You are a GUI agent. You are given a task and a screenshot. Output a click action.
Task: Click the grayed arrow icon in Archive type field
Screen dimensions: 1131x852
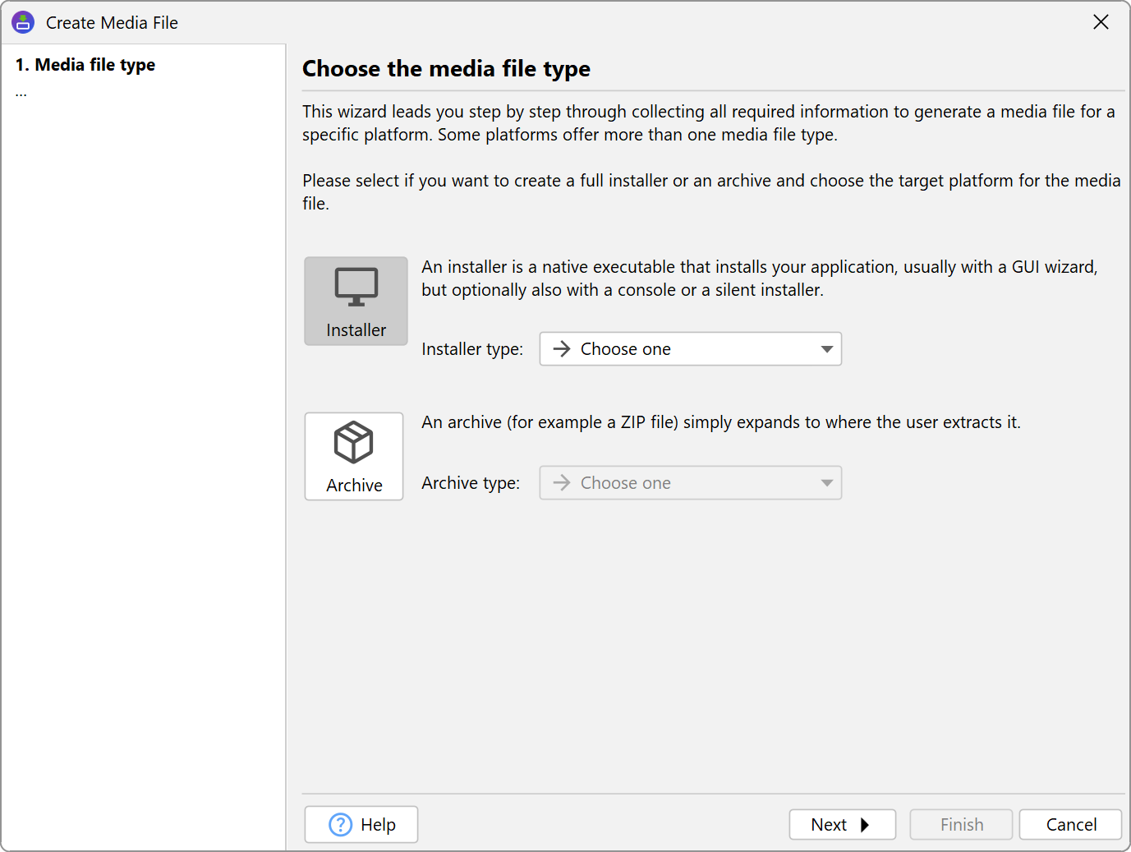pyautogui.click(x=562, y=483)
